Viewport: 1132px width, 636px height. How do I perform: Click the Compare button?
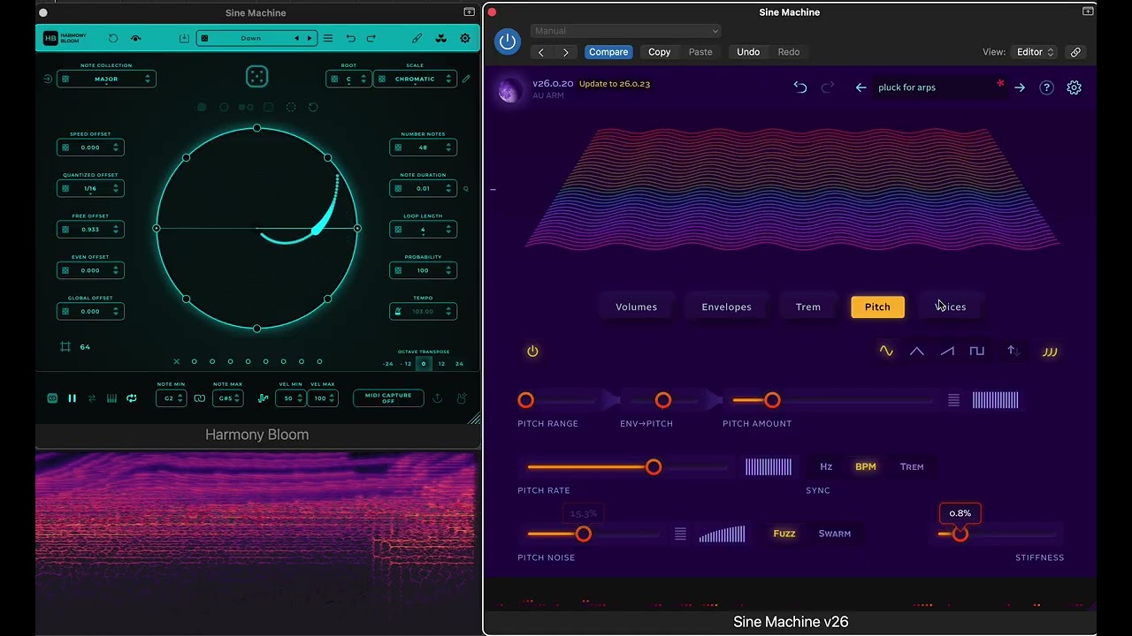(608, 52)
